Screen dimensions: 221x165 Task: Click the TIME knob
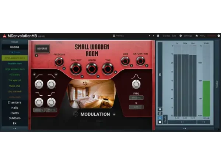(108, 69)
